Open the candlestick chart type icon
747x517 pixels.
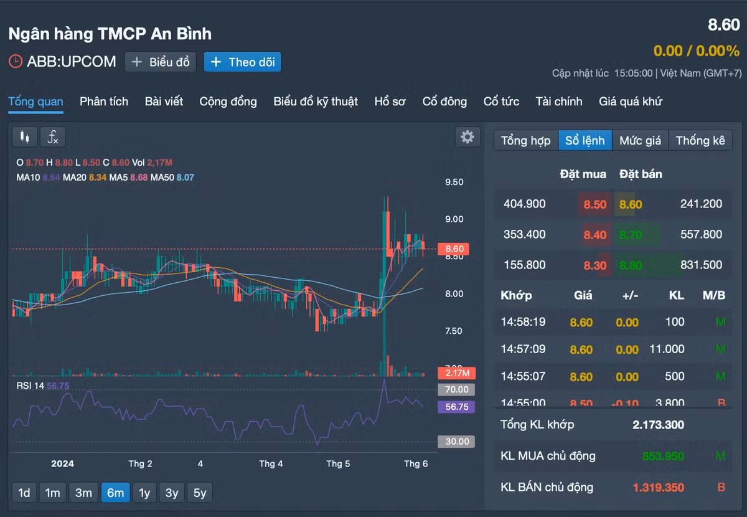click(x=25, y=136)
